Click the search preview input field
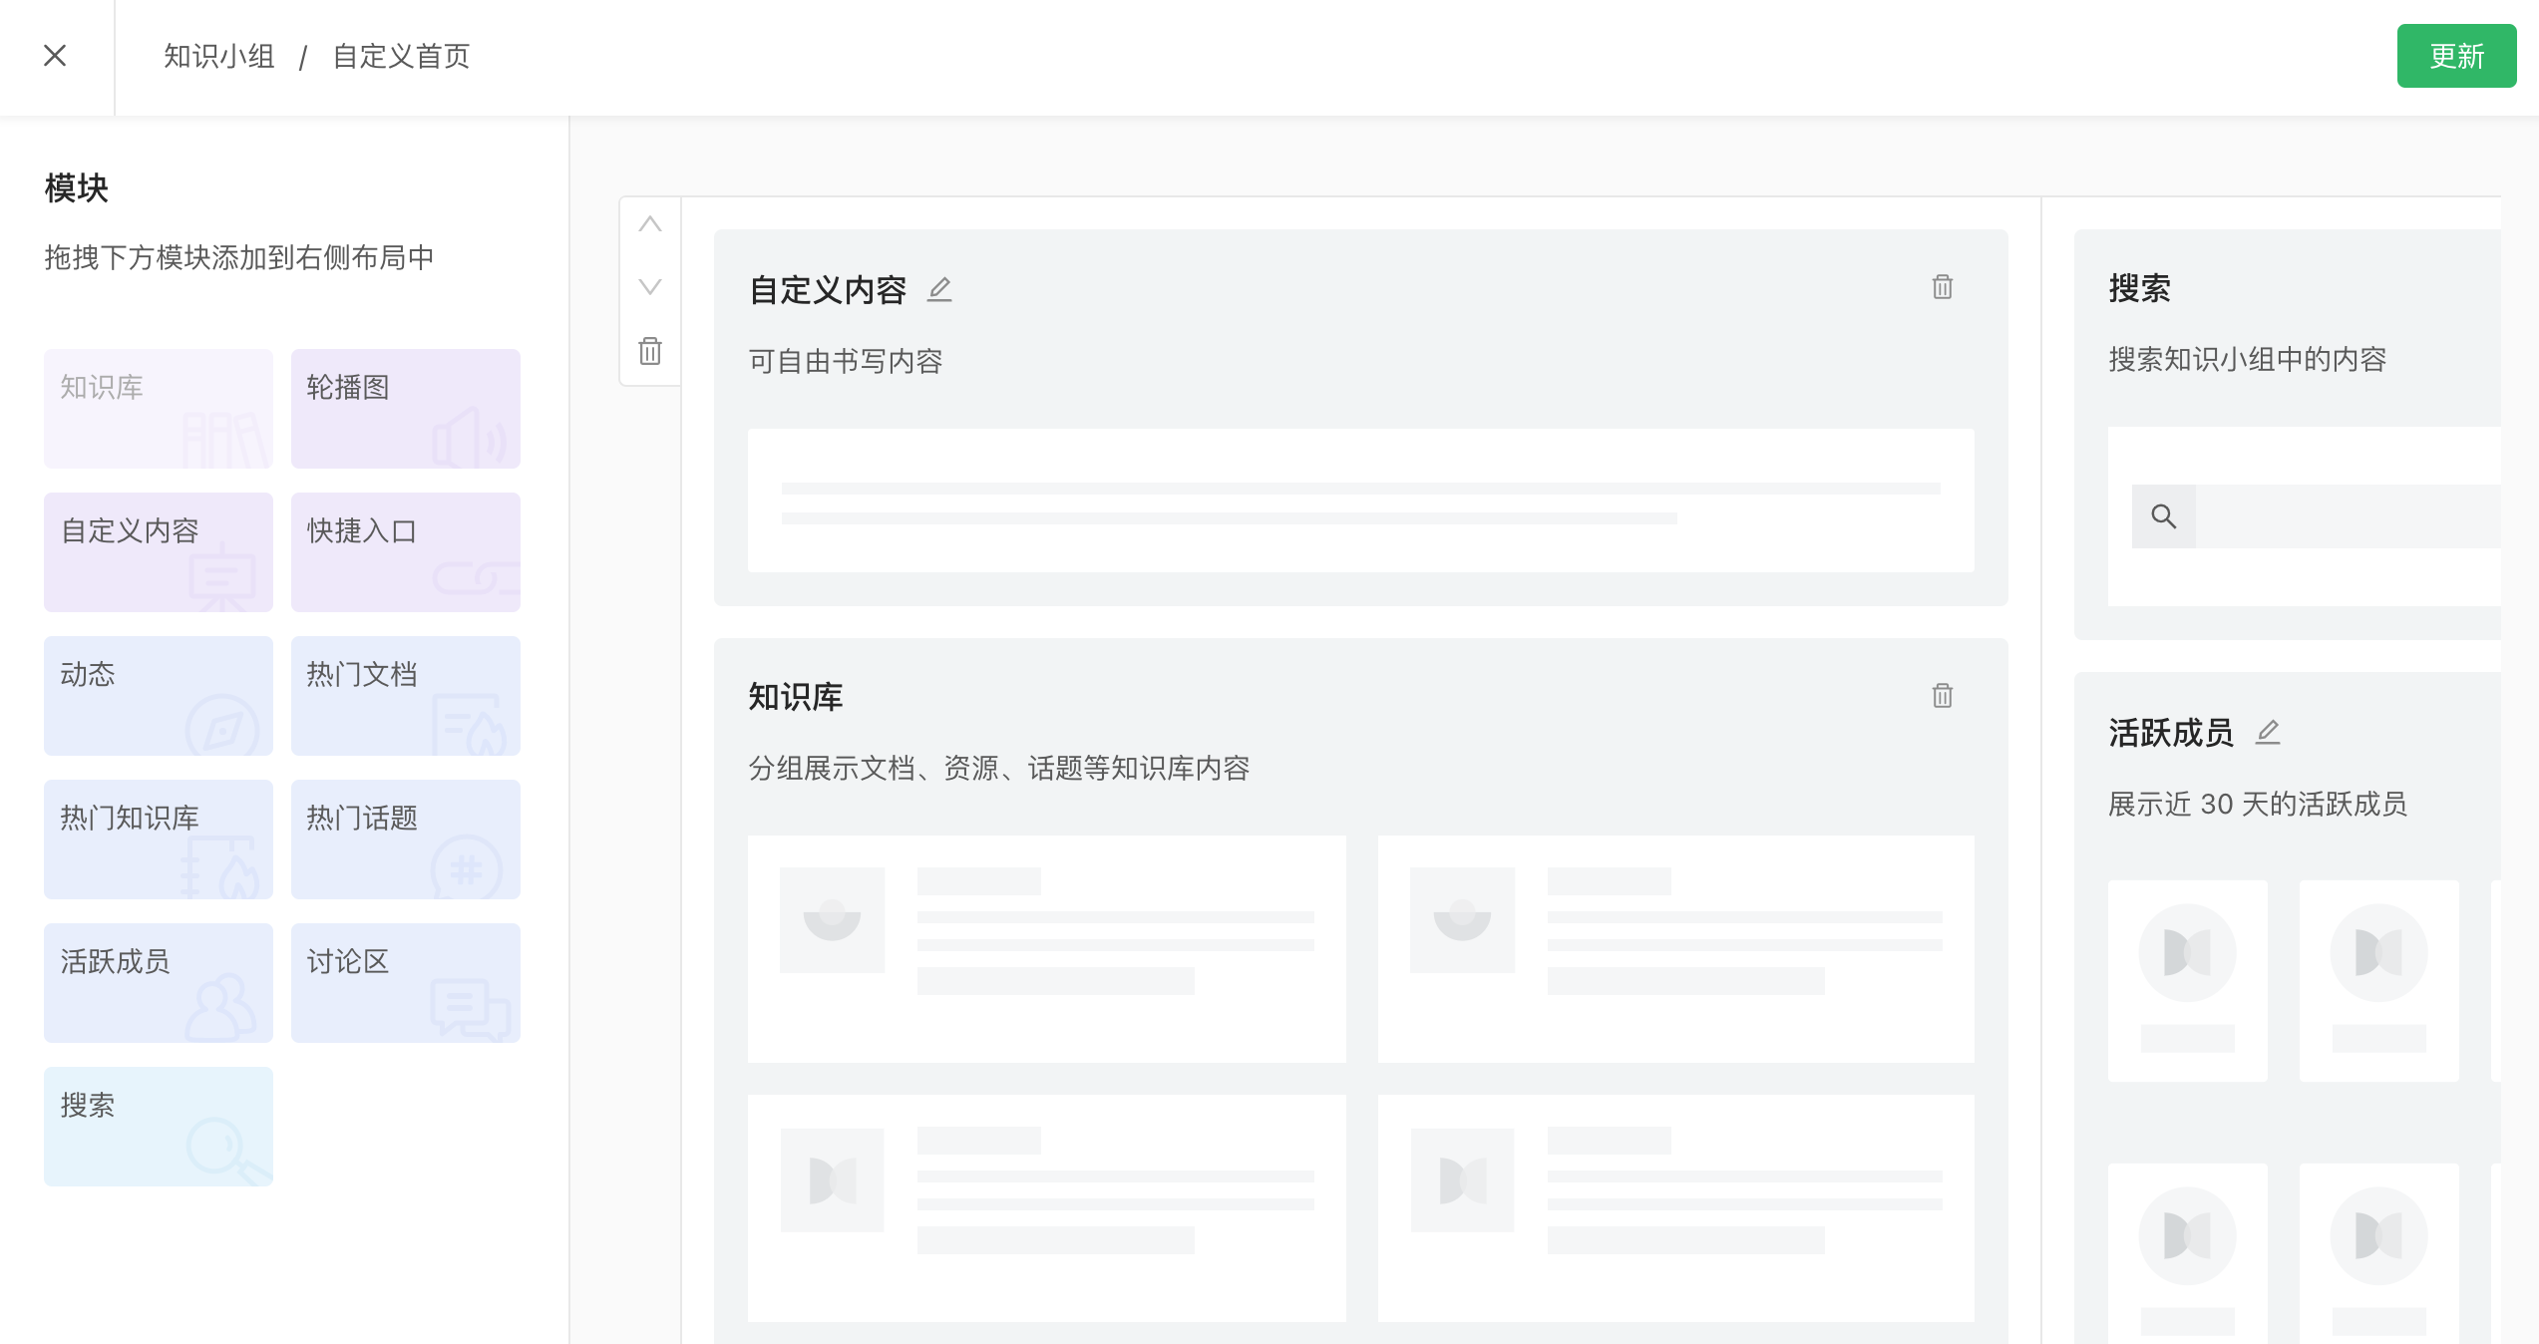The height and width of the screenshot is (1344, 2539). [x=2348, y=516]
